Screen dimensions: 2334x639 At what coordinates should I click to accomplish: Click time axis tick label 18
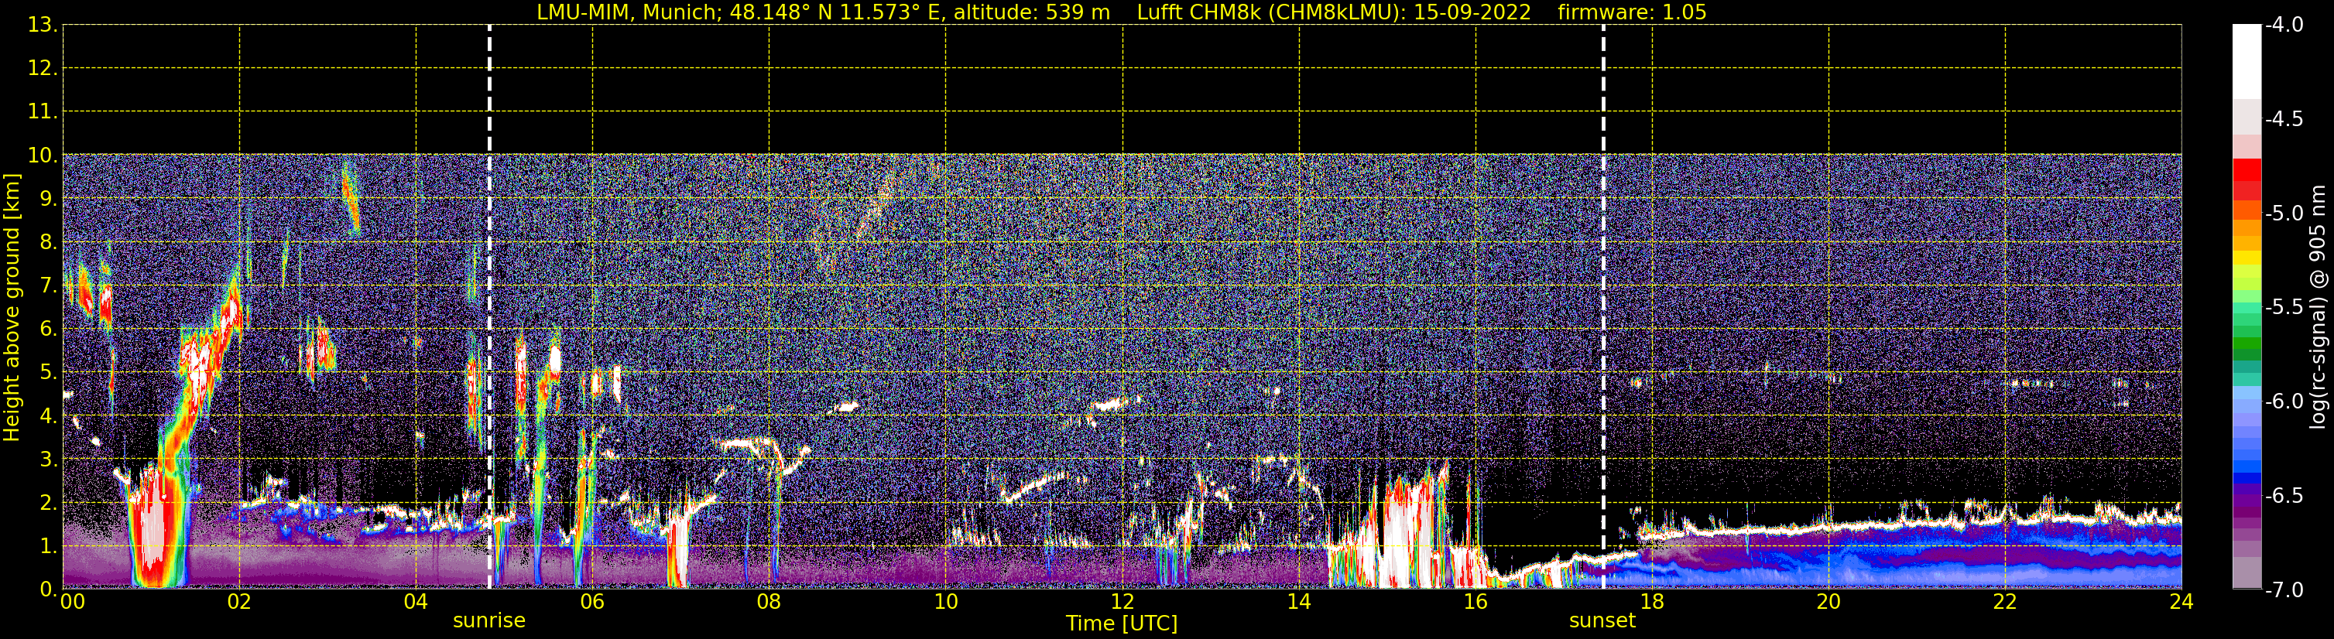click(1653, 602)
